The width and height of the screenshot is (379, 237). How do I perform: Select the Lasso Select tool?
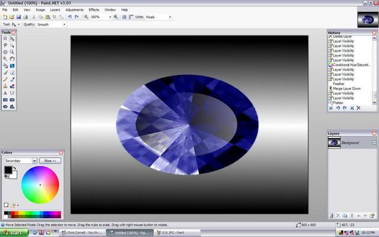point(5,45)
